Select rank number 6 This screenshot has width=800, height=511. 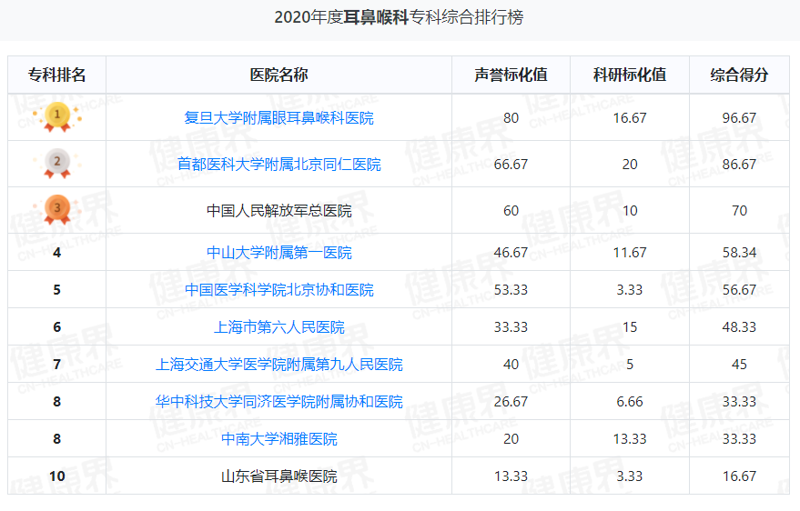coord(56,326)
